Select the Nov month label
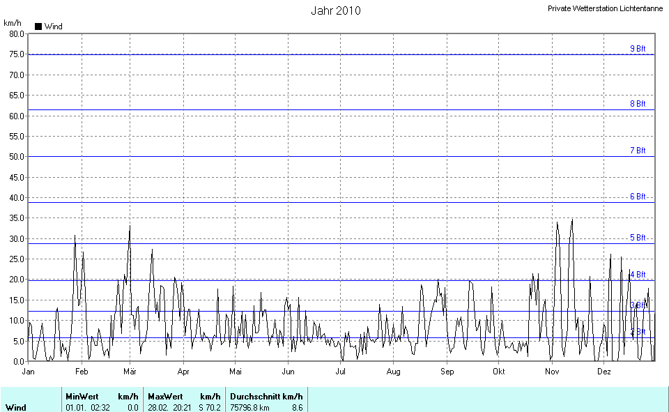This screenshot has width=669, height=412. point(552,372)
